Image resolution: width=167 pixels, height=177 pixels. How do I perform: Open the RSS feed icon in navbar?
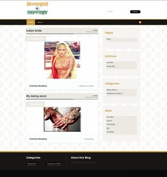point(140,22)
